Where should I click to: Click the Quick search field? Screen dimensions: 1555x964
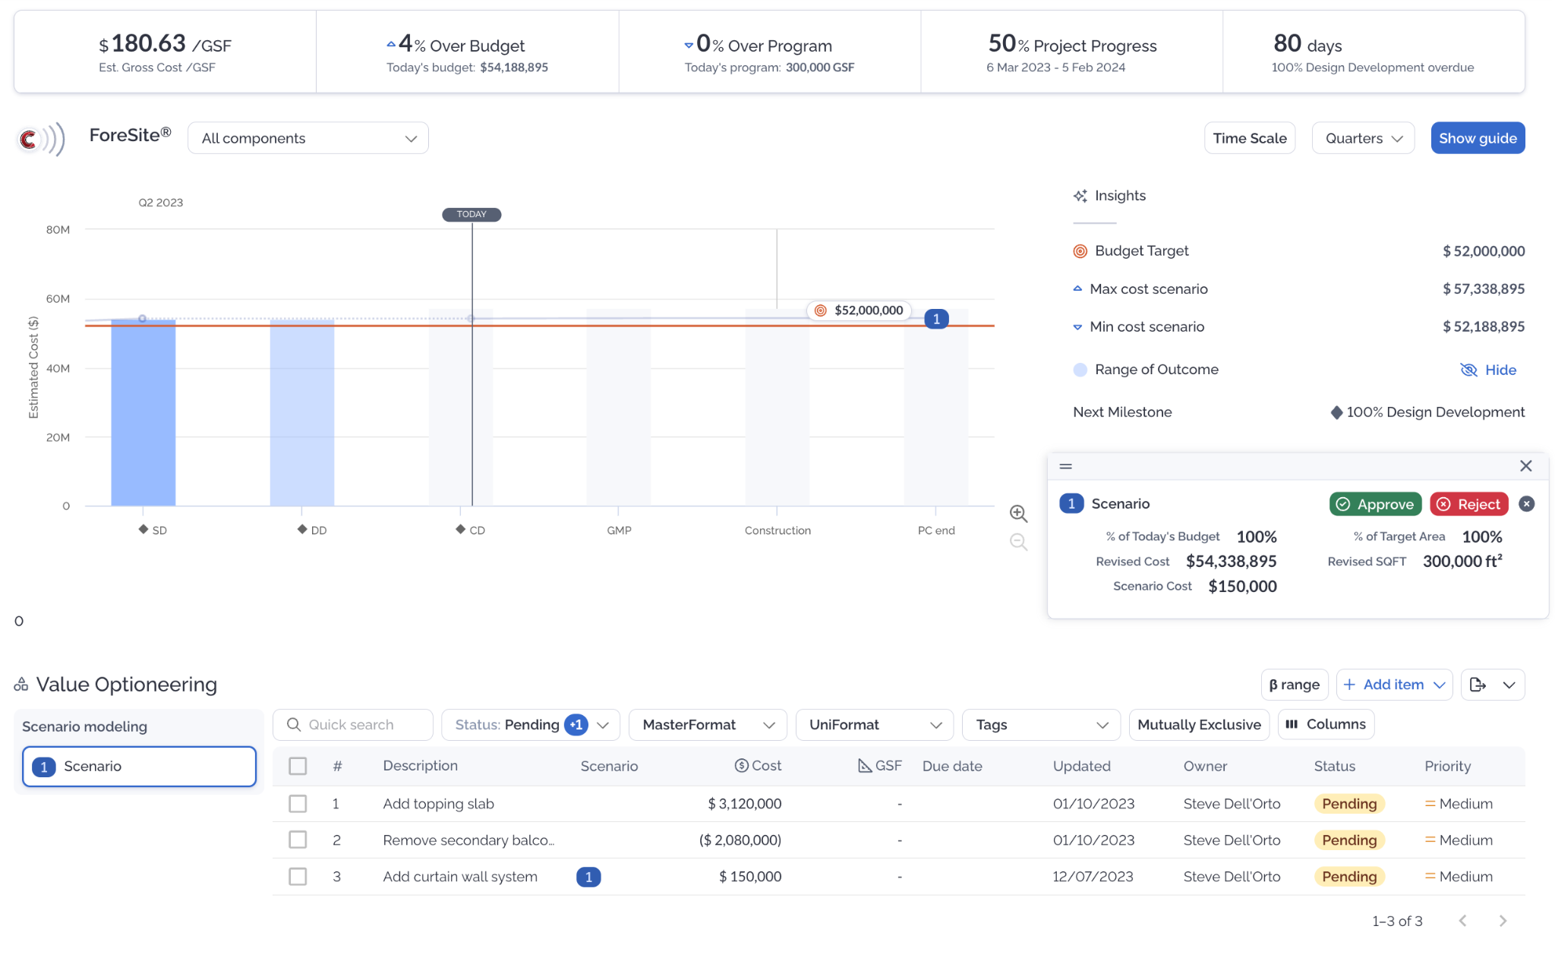pos(353,725)
